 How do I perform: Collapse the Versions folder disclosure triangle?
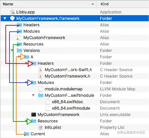pos(12,50)
